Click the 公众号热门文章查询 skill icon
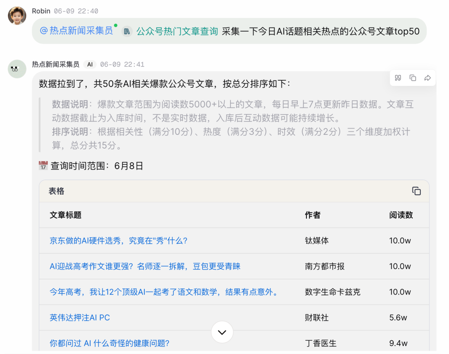Viewport: 449px width, 354px height. pyautogui.click(x=126, y=31)
